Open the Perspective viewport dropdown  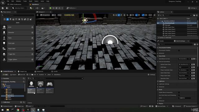[45, 15]
